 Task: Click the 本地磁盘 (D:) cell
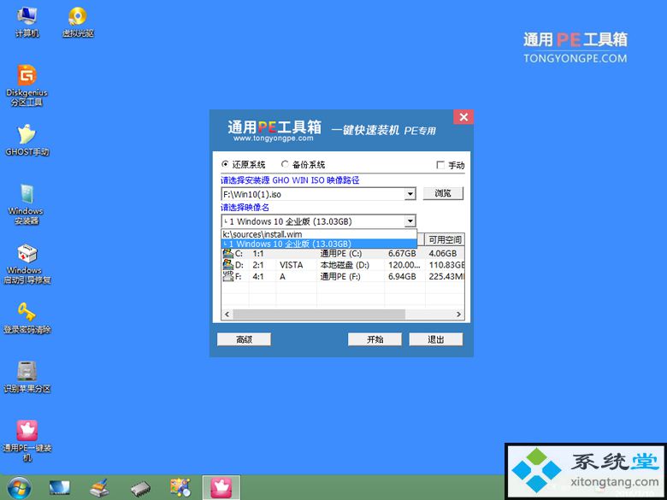click(345, 265)
